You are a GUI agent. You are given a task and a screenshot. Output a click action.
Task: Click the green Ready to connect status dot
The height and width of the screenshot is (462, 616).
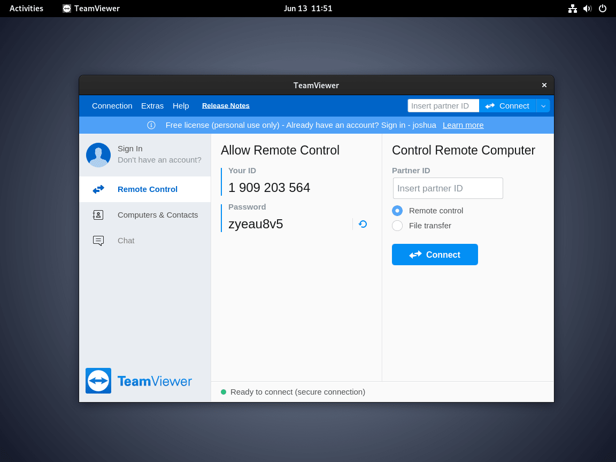pyautogui.click(x=223, y=391)
